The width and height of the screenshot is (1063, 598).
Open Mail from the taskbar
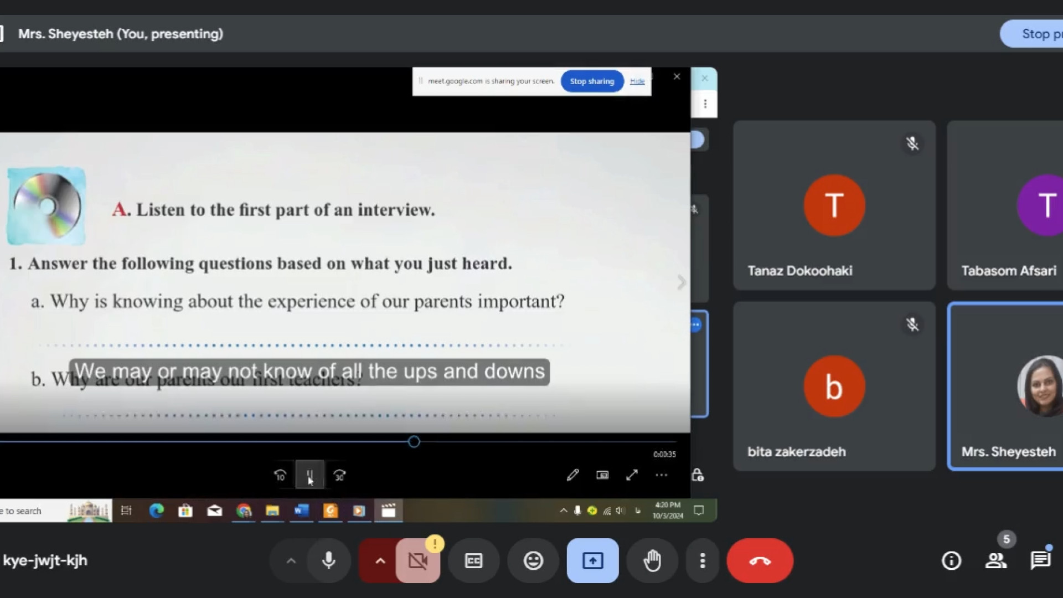click(214, 511)
